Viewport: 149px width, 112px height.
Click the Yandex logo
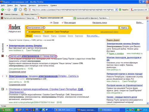[x=14, y=27]
